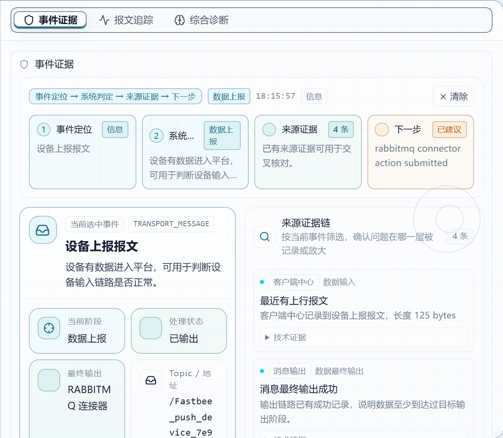
Task: Select the 来源证据链 title
Action: pos(306,223)
